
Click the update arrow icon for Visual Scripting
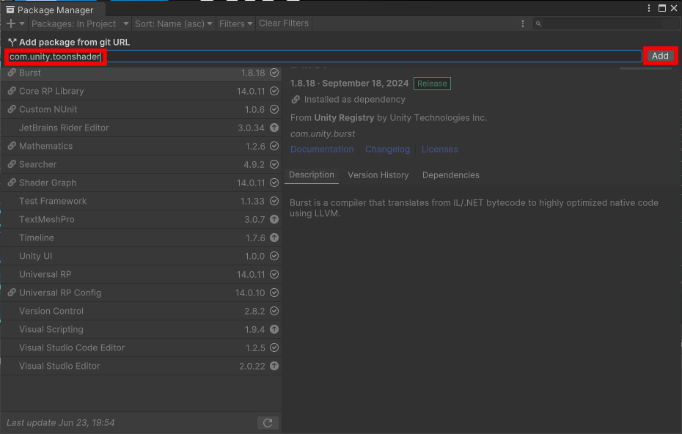click(274, 329)
